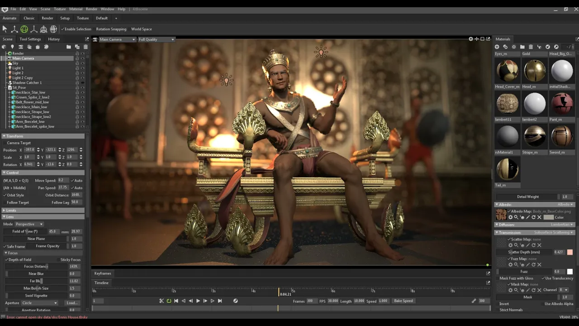Delete material using Materials trash icon
Image resolution: width=579 pixels, height=326 pixels.
click(x=531, y=47)
